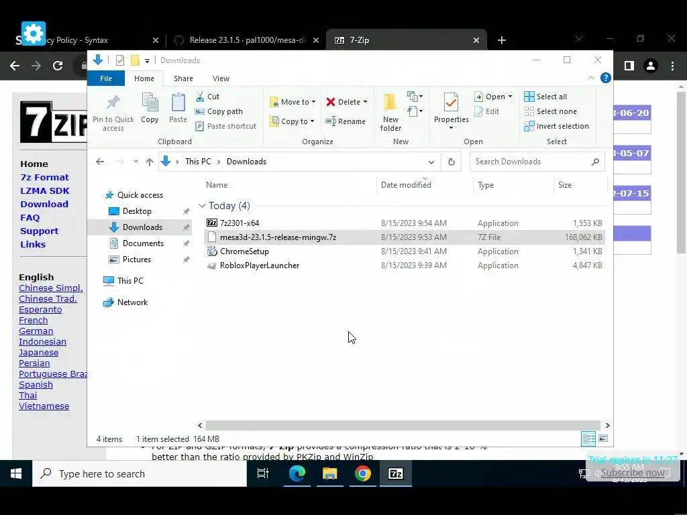687x515 pixels.
Task: Open Chrome three-dot menu
Action: click(672, 66)
